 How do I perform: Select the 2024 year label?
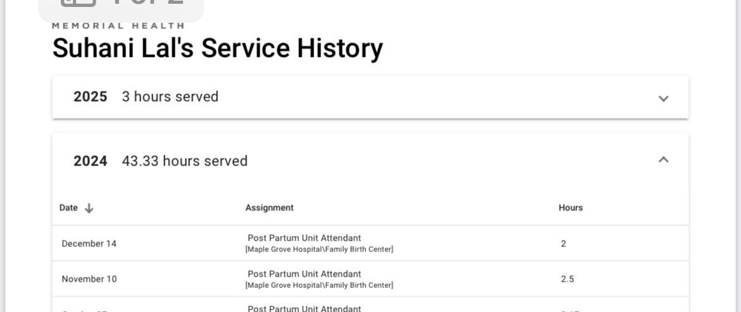click(x=90, y=161)
